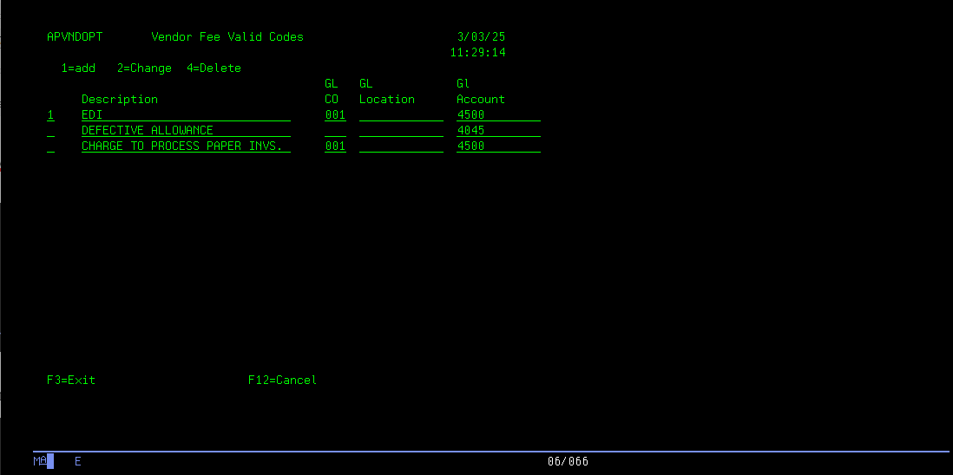
Task: Click GL Location field in EDI row
Action: click(401, 115)
